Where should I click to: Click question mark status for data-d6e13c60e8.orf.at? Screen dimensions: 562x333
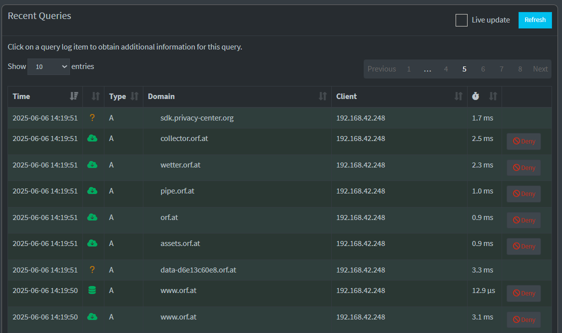pos(92,269)
